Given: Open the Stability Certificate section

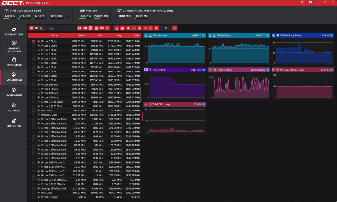Looking at the screenshot, I should (x=14, y=47).
